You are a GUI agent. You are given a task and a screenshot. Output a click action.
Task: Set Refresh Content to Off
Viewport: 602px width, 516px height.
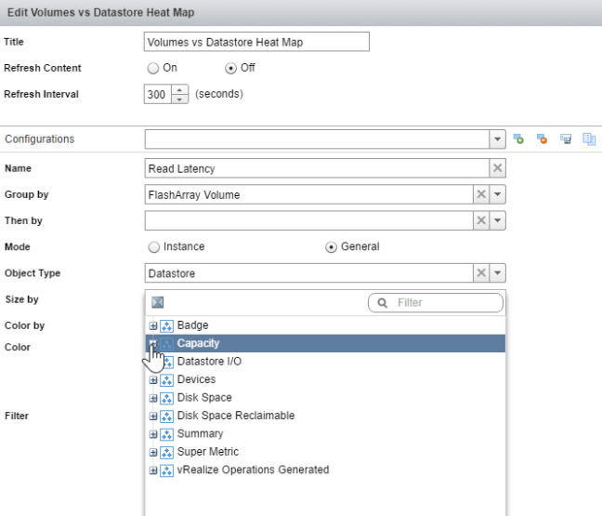pyautogui.click(x=230, y=68)
